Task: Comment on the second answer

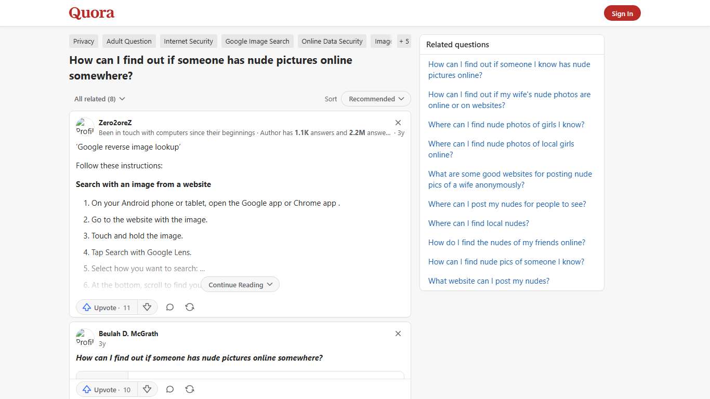Action: point(170,389)
